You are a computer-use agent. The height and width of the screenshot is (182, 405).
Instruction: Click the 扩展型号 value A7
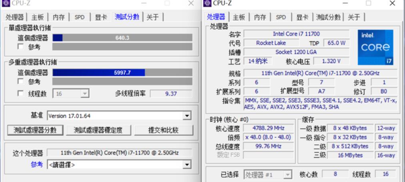(321, 91)
